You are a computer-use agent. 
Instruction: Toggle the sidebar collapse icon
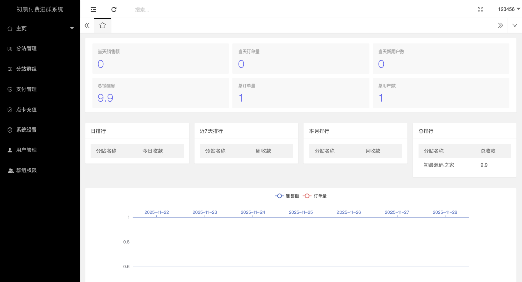tap(94, 9)
